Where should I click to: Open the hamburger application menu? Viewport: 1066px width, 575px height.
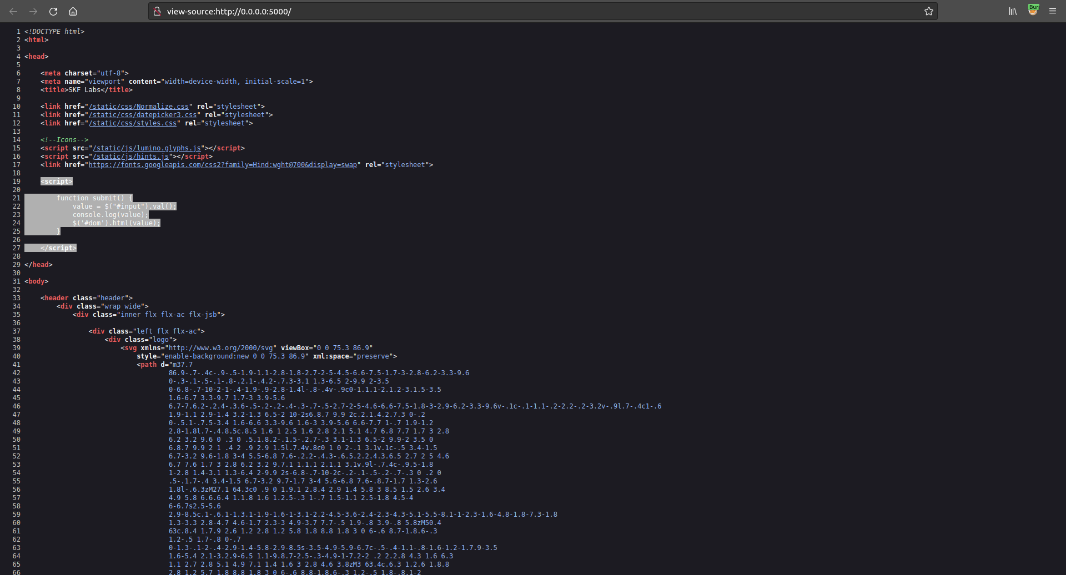coord(1053,11)
